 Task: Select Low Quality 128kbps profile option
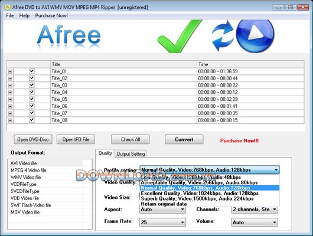tap(210, 177)
